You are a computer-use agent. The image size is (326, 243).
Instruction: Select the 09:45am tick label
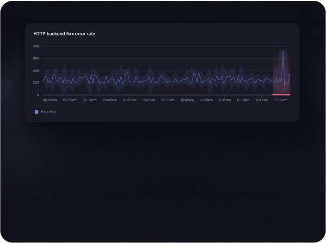110,100
